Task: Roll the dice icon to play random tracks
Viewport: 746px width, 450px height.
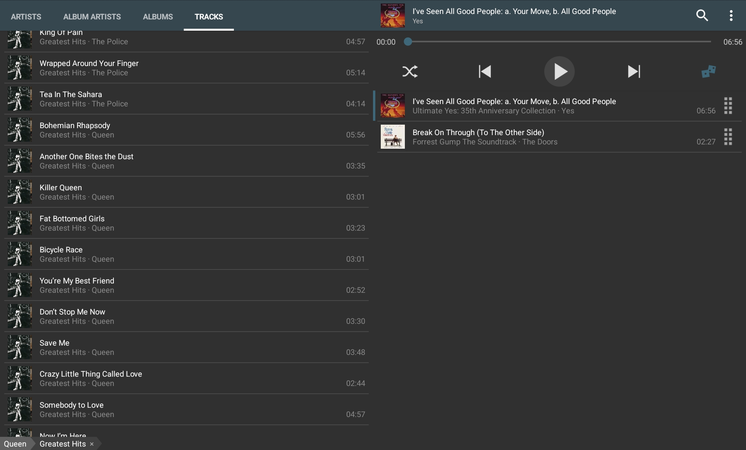Action: pyautogui.click(x=708, y=71)
